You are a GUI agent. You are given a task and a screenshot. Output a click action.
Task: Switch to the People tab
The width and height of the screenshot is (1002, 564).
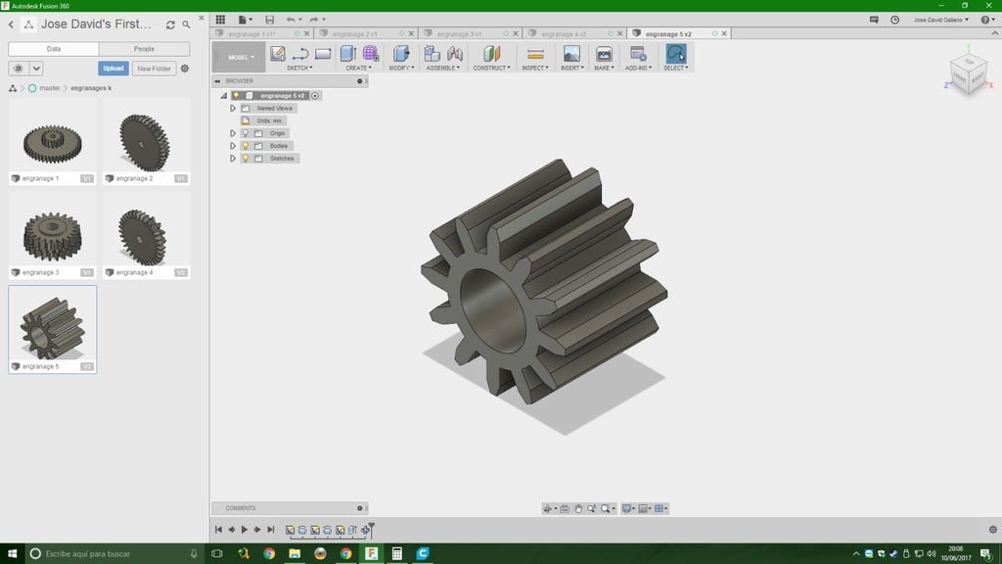[x=144, y=49]
